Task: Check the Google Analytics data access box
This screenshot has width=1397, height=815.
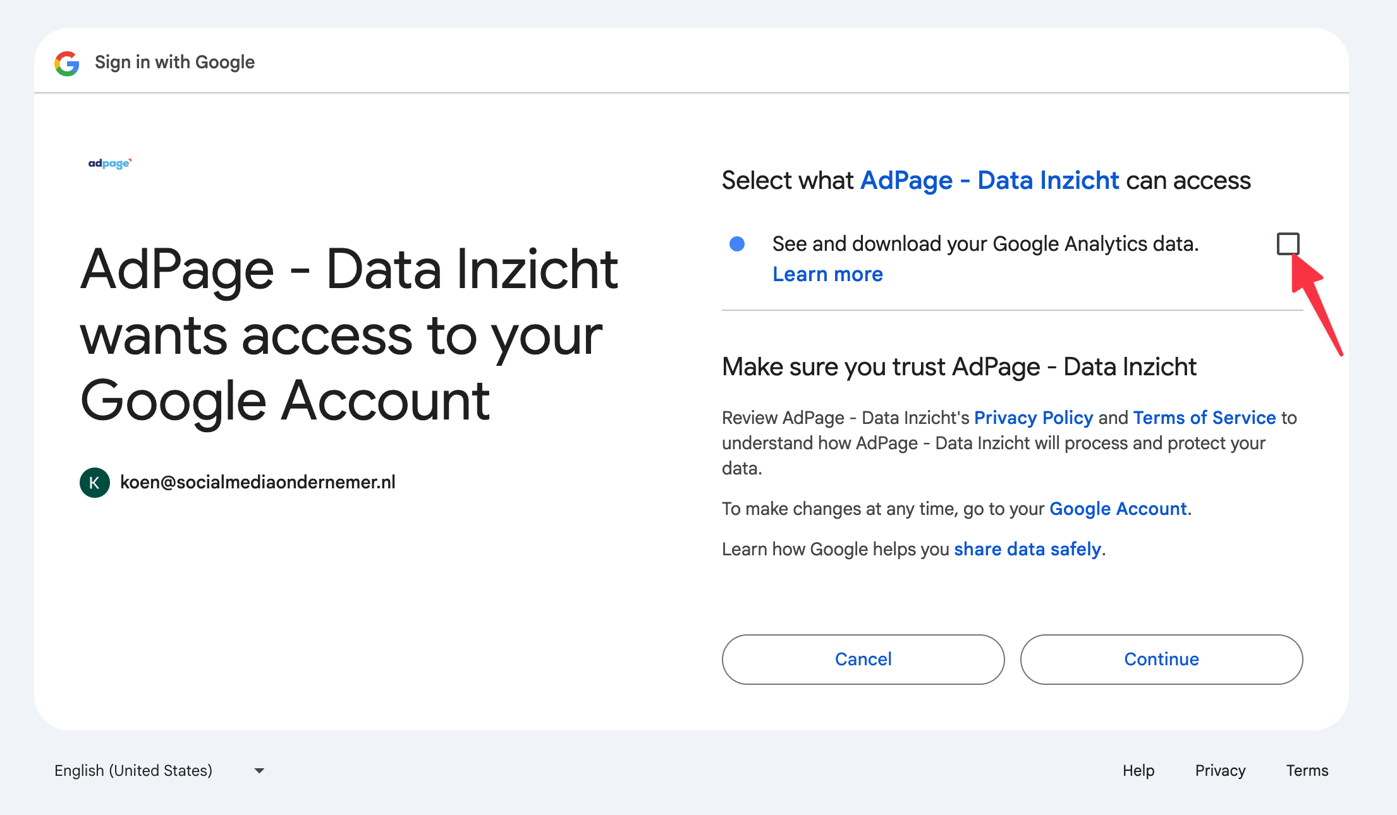Action: coord(1288,244)
